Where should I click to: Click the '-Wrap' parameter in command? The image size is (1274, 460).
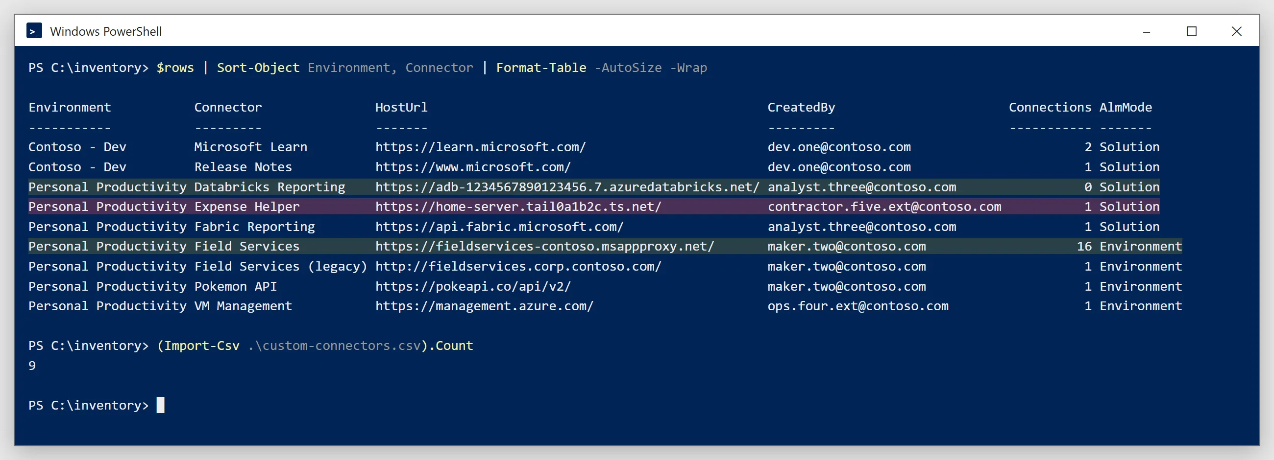[688, 68]
